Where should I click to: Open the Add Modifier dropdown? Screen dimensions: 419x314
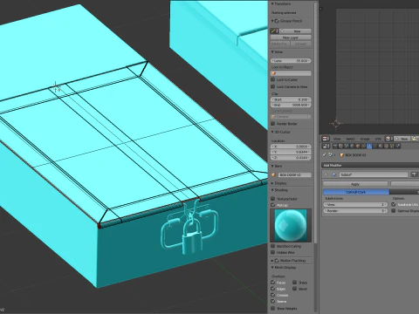point(370,165)
